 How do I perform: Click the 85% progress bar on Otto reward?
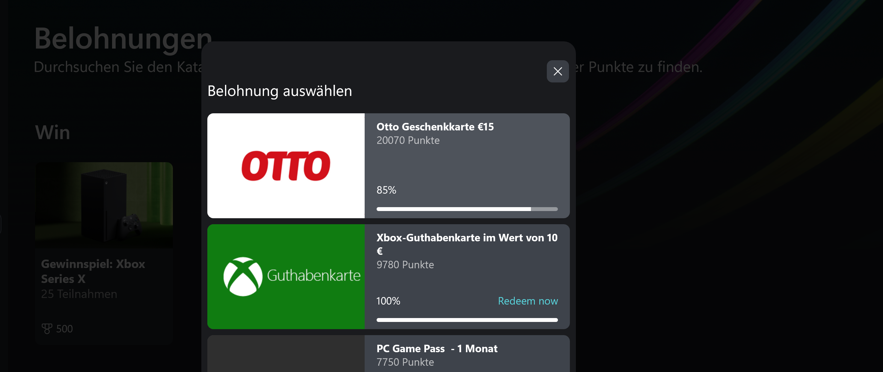click(x=467, y=209)
